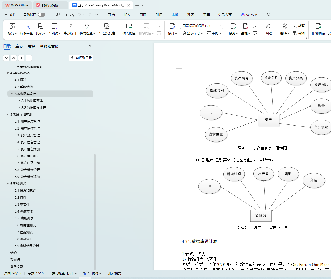Click the 限制编辑 restrict editing icon
331x279 pixels.
click(x=318, y=26)
